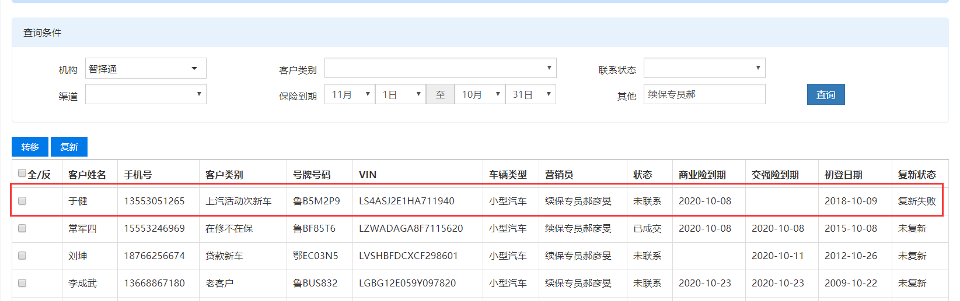Tick the checkbox for customer 于健
Screen dimensions: 960x301
click(22, 201)
